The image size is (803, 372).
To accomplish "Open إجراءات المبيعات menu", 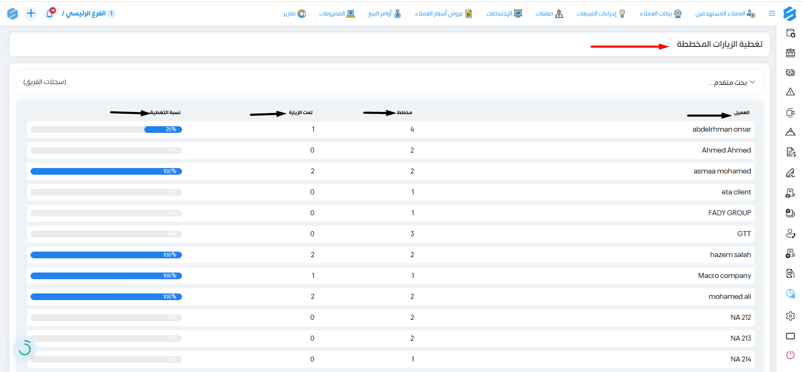I will 601,13.
